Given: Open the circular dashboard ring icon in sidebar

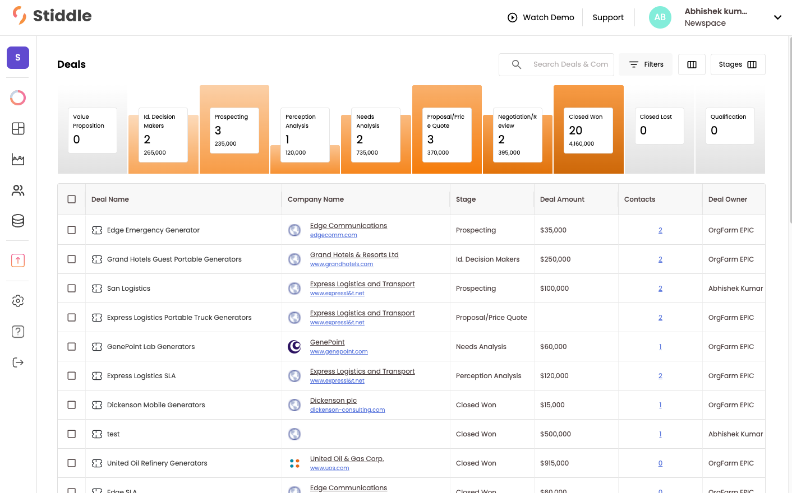Looking at the screenshot, I should 18,98.
